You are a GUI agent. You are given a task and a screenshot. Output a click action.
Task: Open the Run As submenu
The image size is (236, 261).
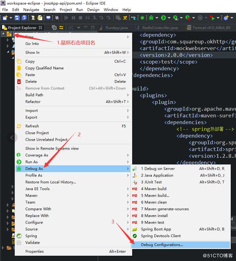click(73, 162)
